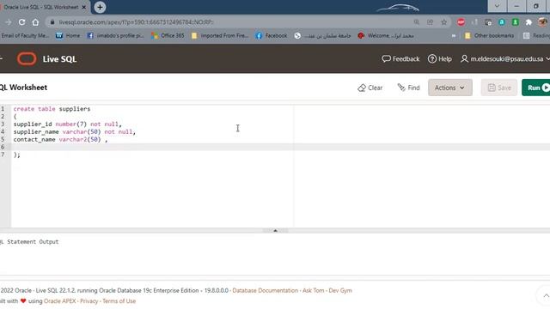Open the Office 365 bookmark
Screen dimensions: 550x309
click(168, 35)
